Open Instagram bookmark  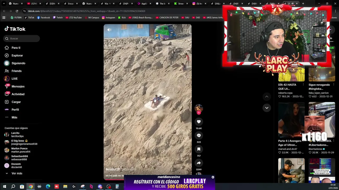[109, 18]
